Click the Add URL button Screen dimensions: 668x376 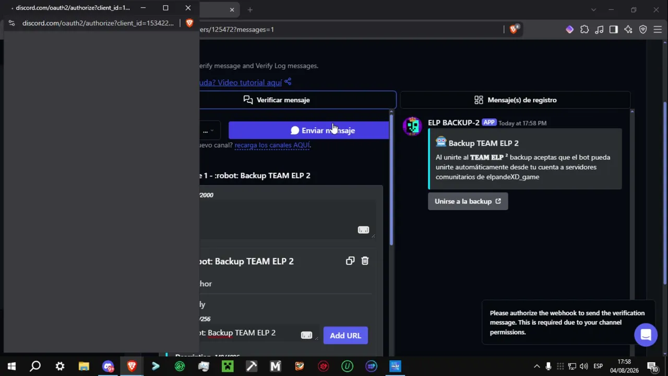coord(345,336)
